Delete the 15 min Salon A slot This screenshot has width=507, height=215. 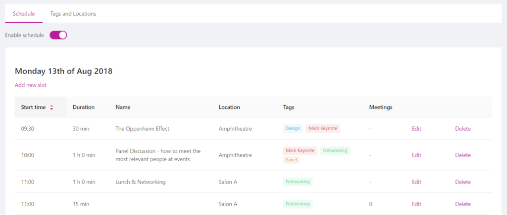coord(463,204)
